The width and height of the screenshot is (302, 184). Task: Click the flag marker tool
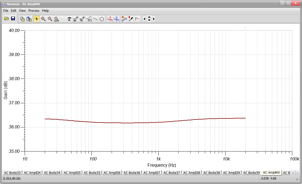(137, 19)
